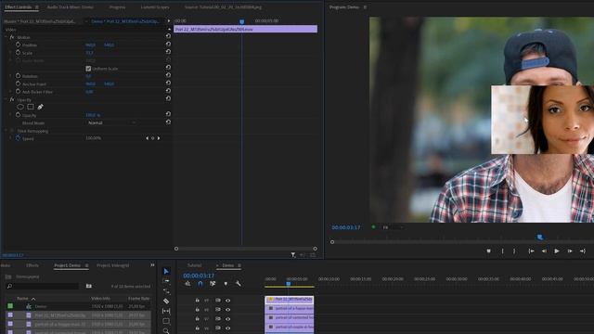Step forward one frame
Screen dimensions: 594x334
pyautogui.click(x=570, y=251)
